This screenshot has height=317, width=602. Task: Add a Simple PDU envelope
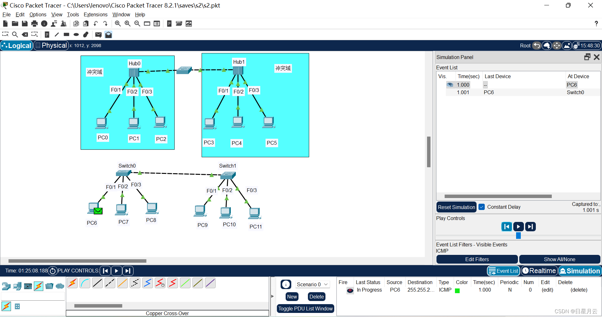pos(98,35)
